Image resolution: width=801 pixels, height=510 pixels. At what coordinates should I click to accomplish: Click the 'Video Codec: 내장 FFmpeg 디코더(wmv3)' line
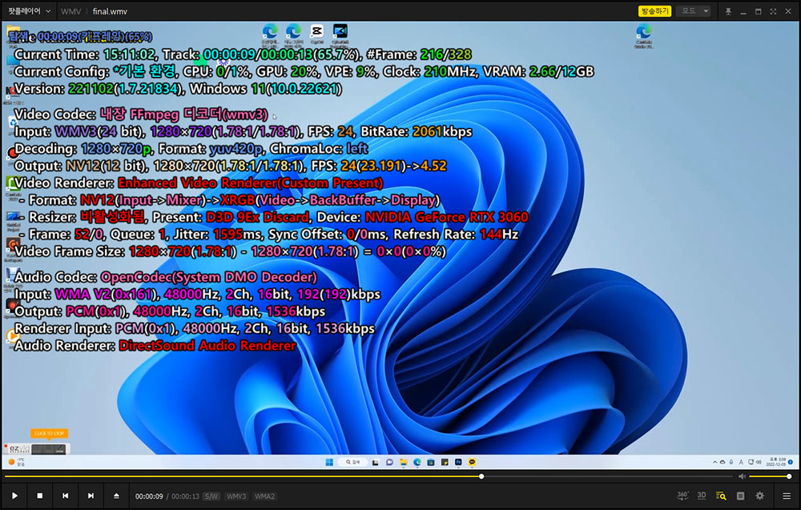(141, 114)
